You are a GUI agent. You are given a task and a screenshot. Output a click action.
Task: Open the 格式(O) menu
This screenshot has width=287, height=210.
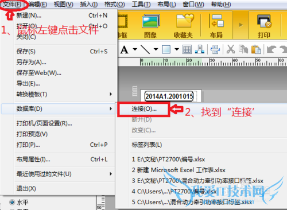(115, 4)
